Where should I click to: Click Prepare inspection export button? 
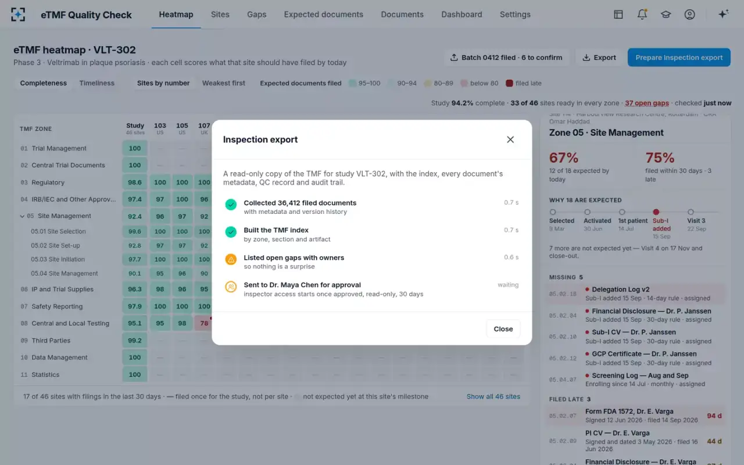(x=679, y=58)
